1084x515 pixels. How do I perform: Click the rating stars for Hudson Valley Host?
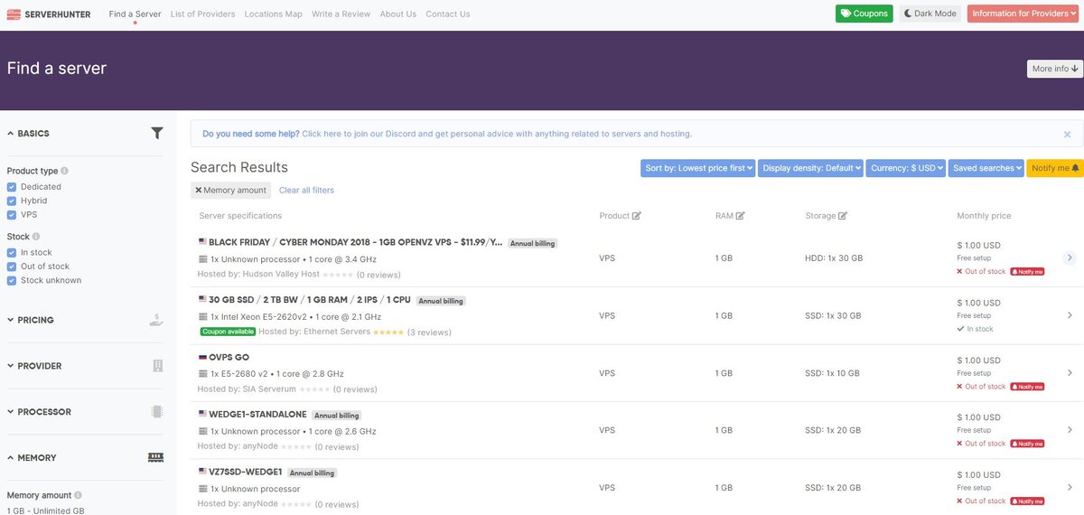coord(338,275)
